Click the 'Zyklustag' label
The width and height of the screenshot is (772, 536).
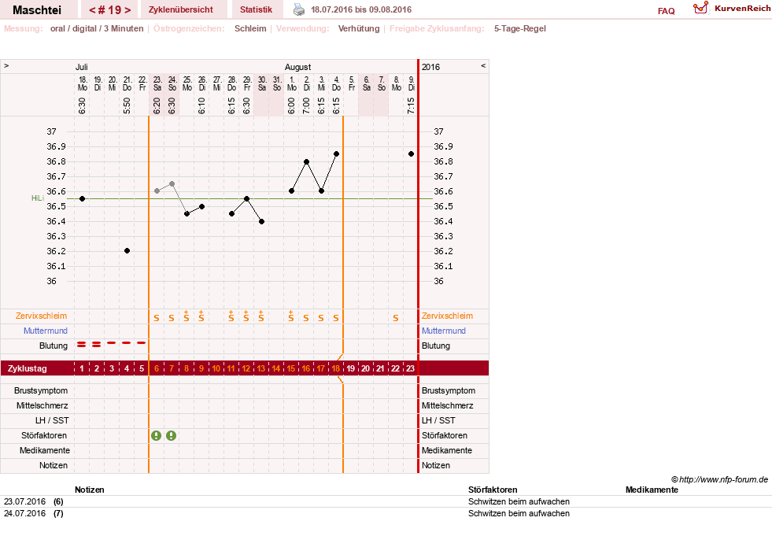(27, 368)
